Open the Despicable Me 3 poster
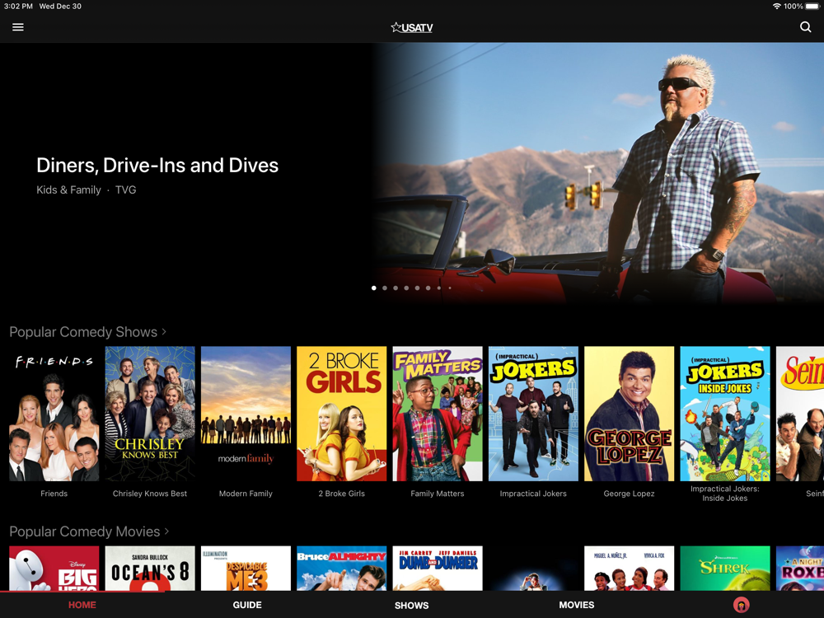824x618 pixels. coord(246,568)
